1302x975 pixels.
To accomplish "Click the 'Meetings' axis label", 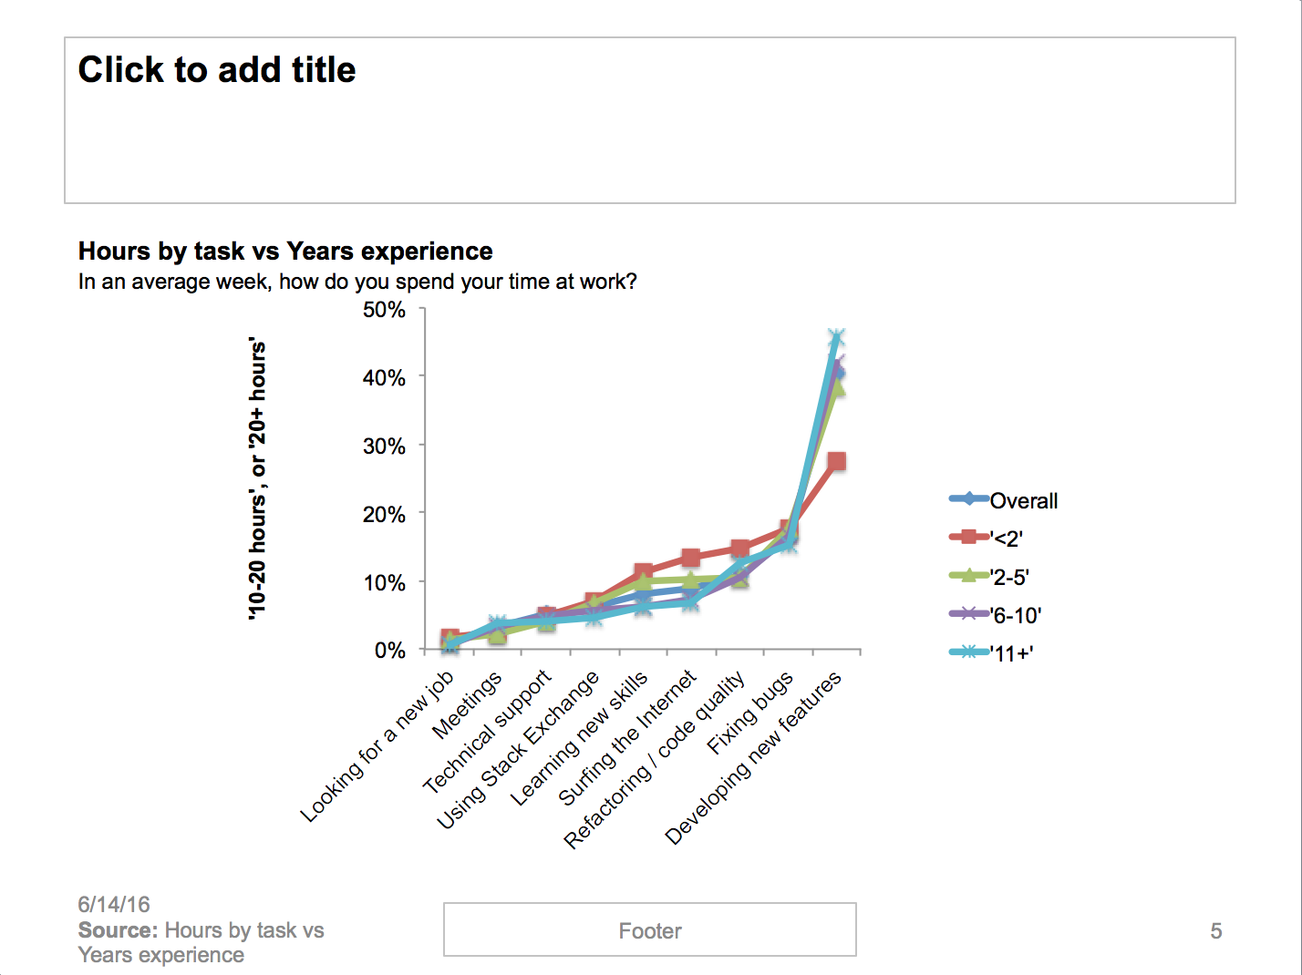I will tap(467, 705).
